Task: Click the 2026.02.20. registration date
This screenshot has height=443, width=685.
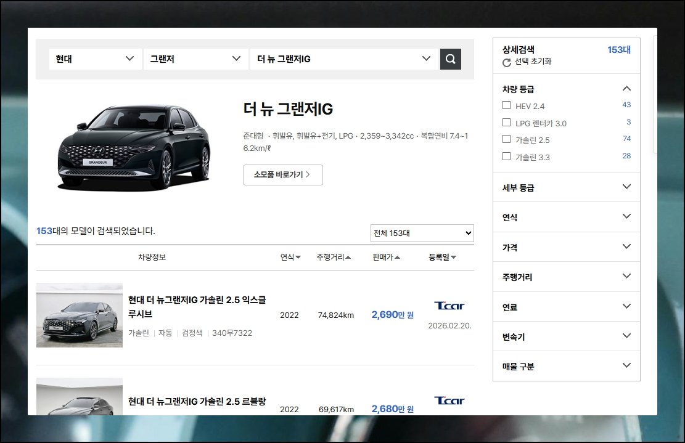Action: click(x=449, y=325)
